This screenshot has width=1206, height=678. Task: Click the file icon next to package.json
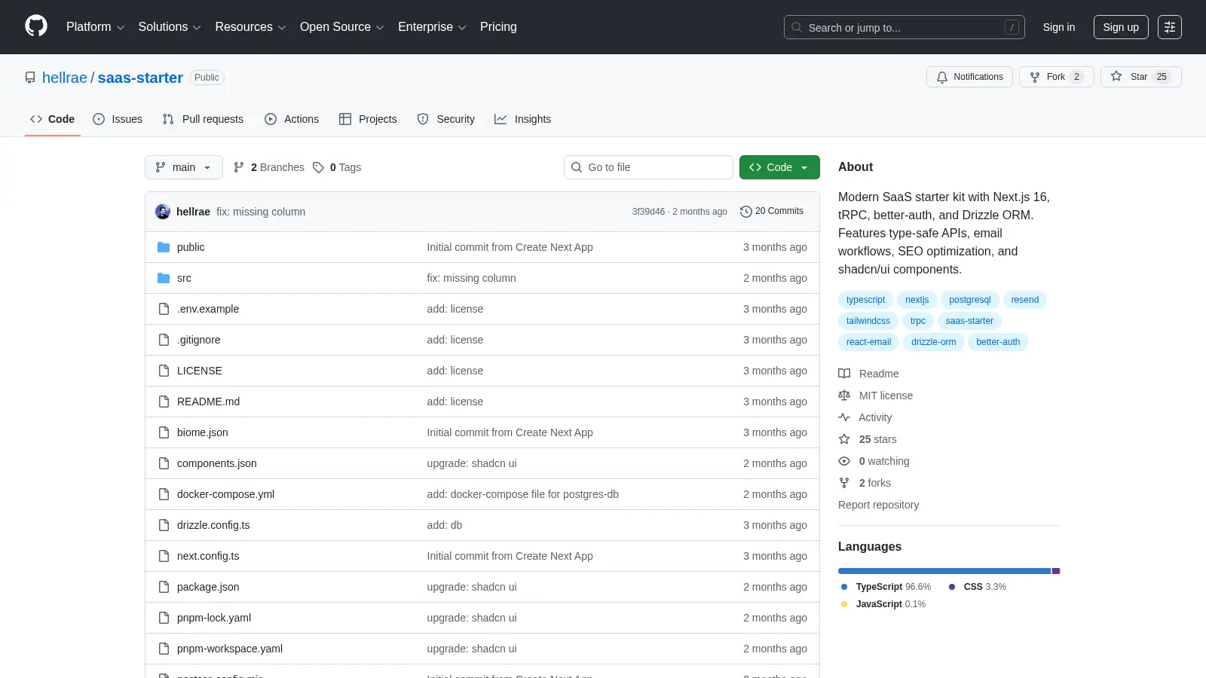click(164, 587)
